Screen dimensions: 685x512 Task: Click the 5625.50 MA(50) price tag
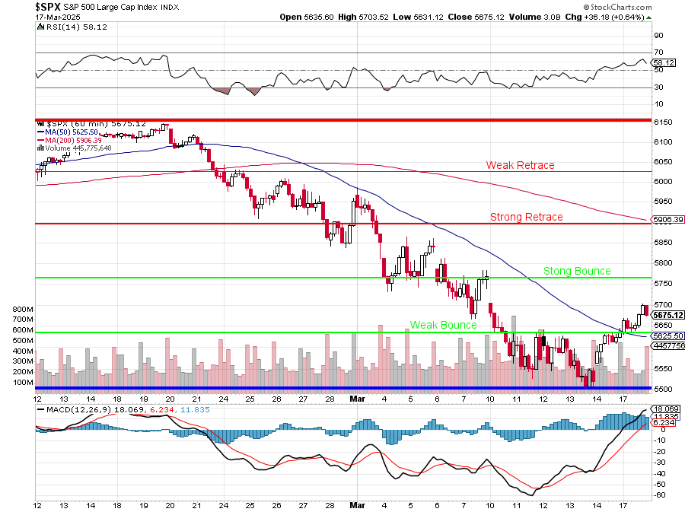point(667,336)
